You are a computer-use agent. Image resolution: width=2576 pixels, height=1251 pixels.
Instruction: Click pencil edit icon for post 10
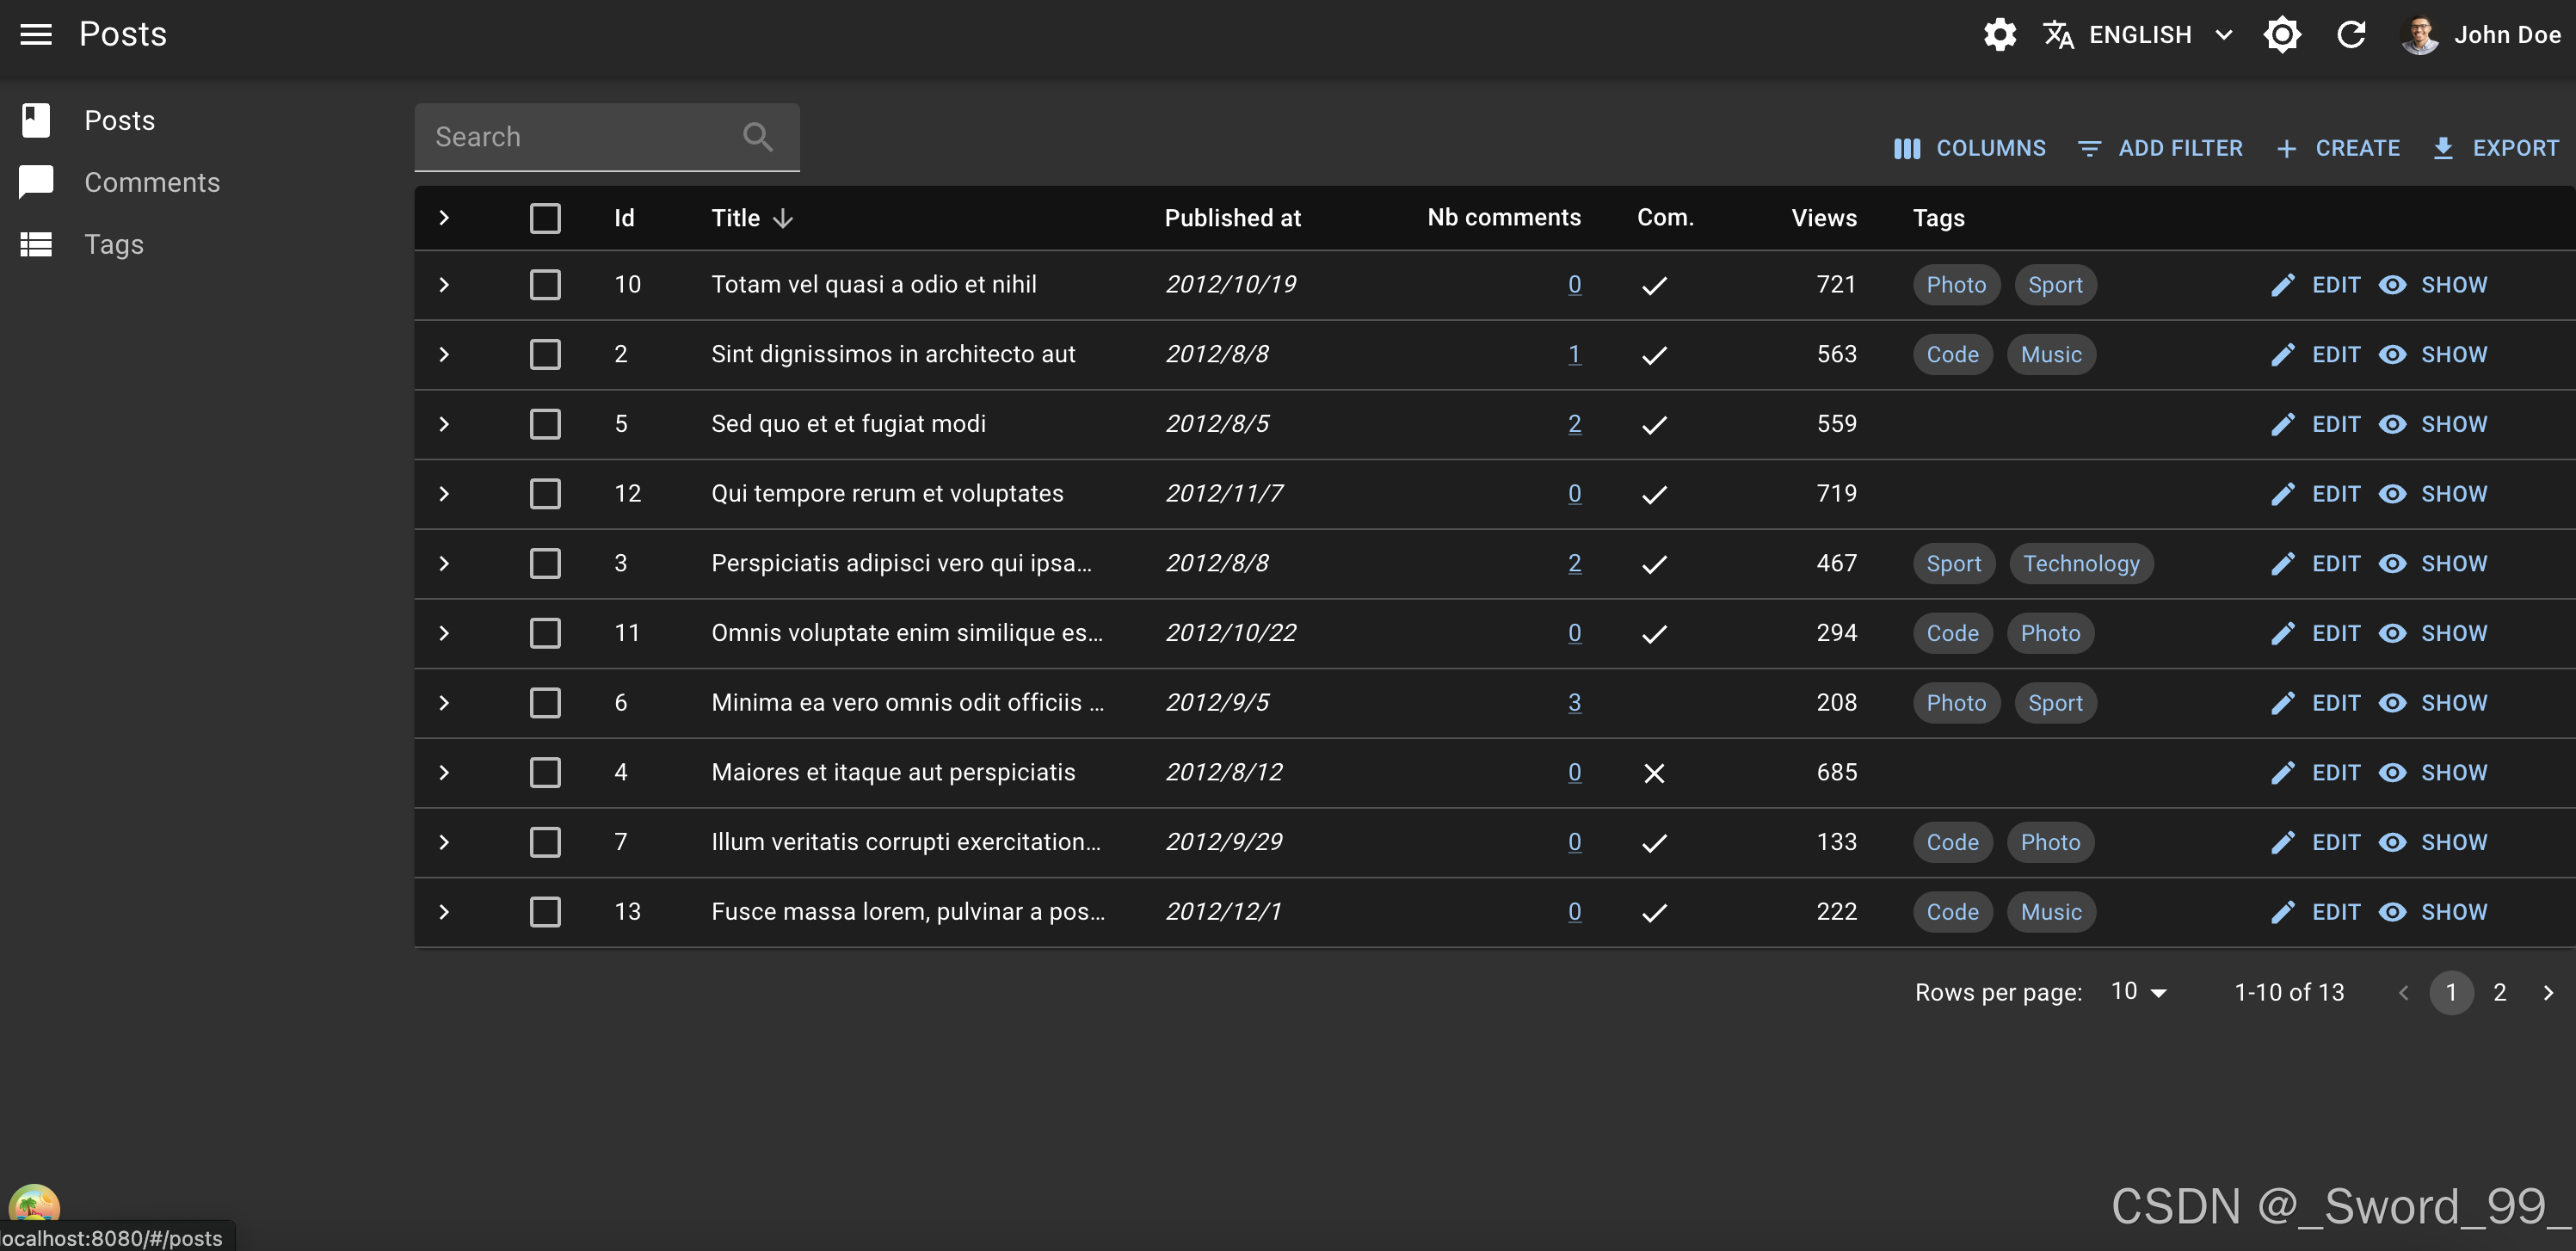(2283, 285)
